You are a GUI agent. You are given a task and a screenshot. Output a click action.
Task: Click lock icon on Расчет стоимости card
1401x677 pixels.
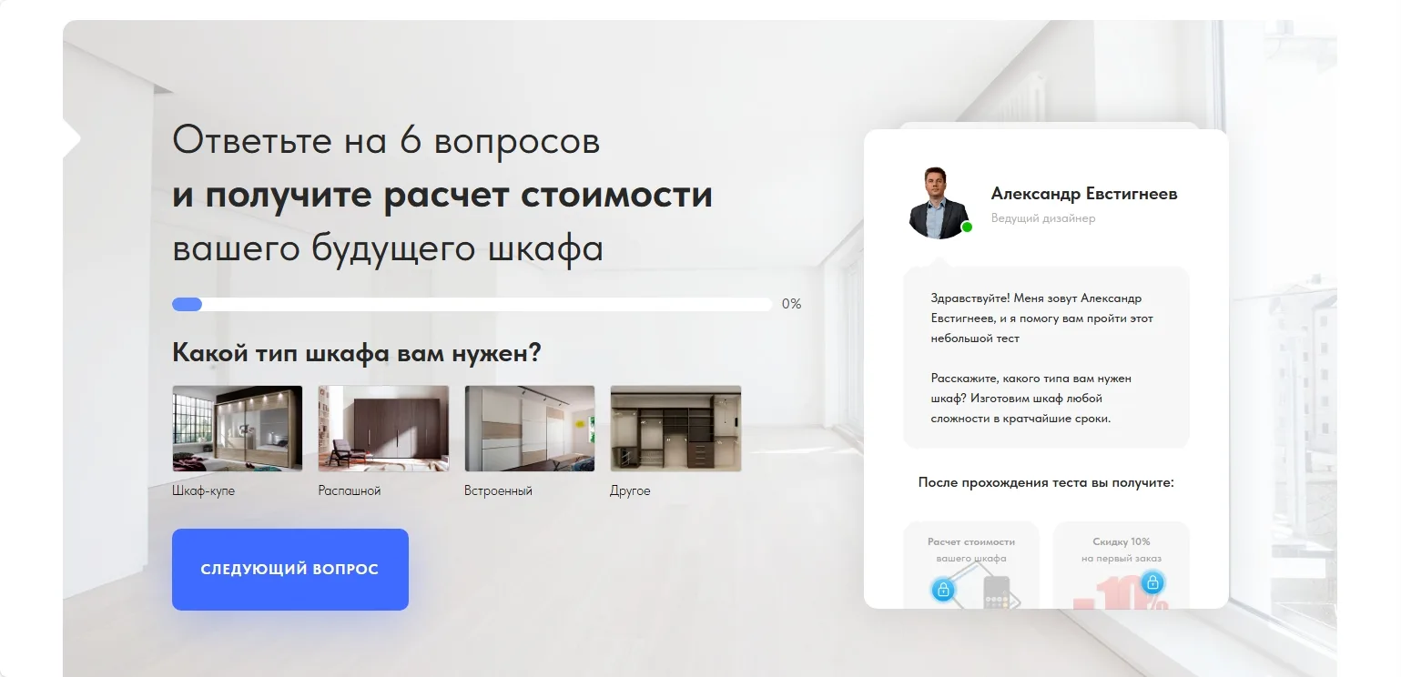coord(943,590)
